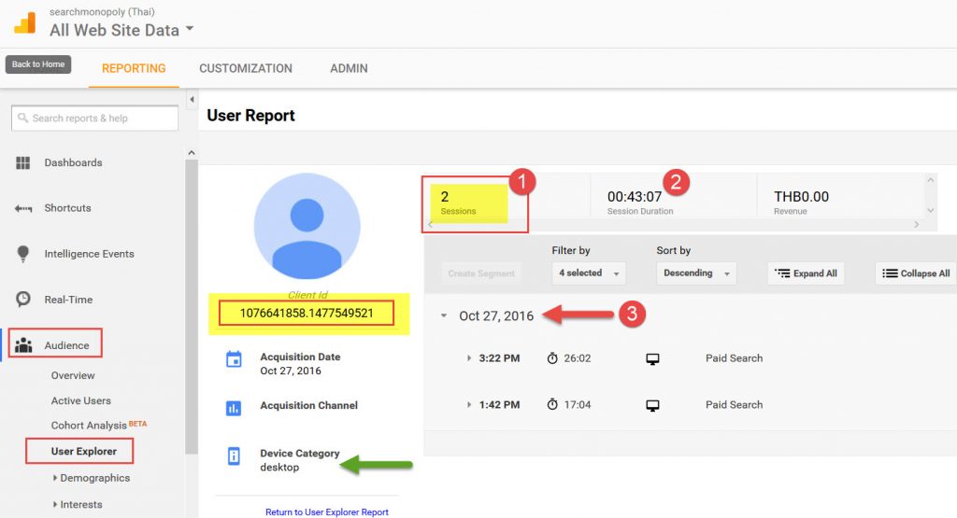
Task: Click the User Report heading
Action: 250,115
